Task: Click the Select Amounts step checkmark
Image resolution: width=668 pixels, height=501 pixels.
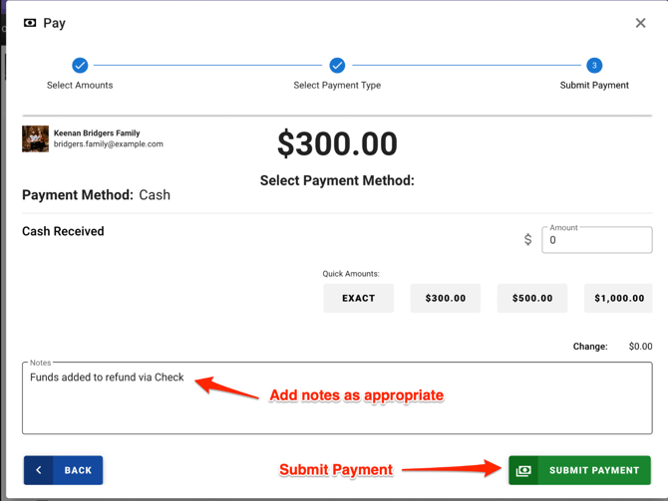Action: click(80, 66)
